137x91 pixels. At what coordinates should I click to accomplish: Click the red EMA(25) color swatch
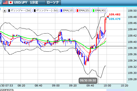[77, 11]
